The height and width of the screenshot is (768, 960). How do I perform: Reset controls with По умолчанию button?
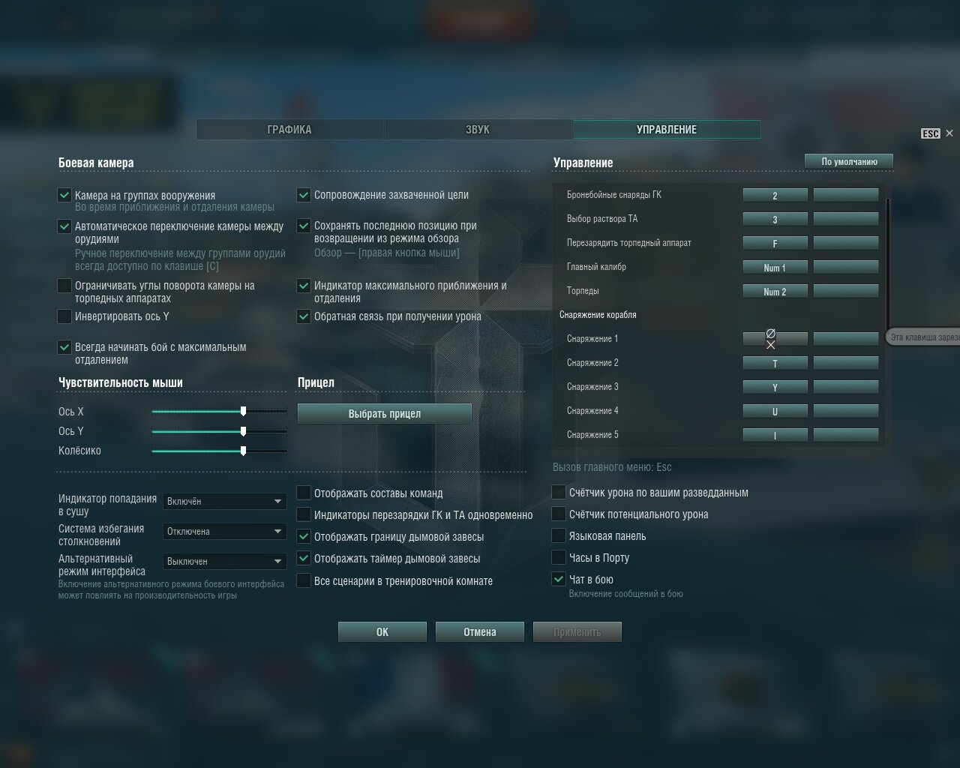tap(848, 161)
